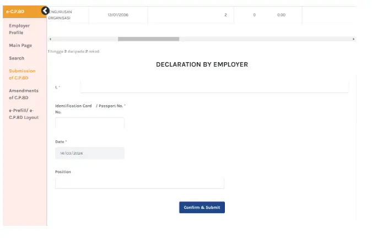Go to Main Page in the sidebar
Screen dimensions: 372x244
(20, 46)
